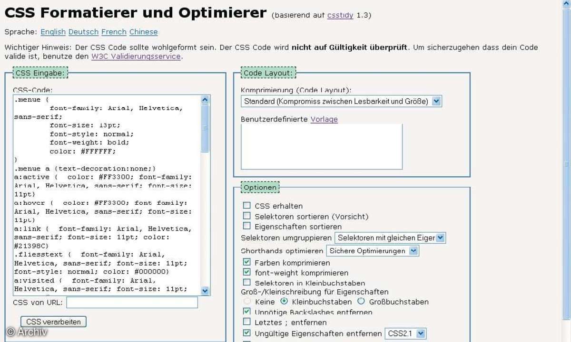Viewport: 571px width, 342px height.
Task: Open the Selektoren umgruppieren dropdown
Action: [390, 237]
